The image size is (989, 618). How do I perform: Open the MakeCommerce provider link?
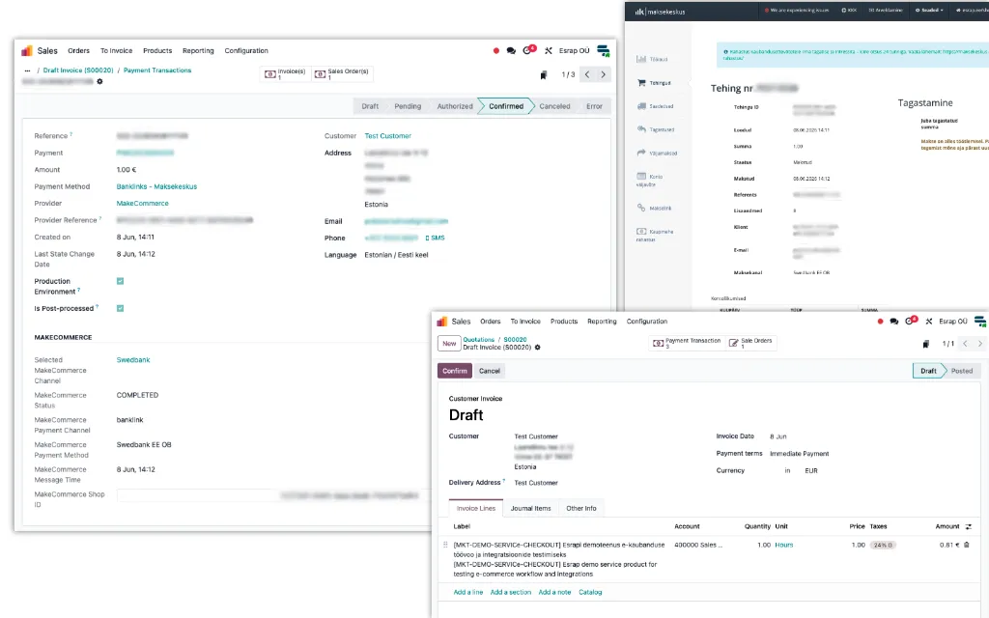[143, 204]
